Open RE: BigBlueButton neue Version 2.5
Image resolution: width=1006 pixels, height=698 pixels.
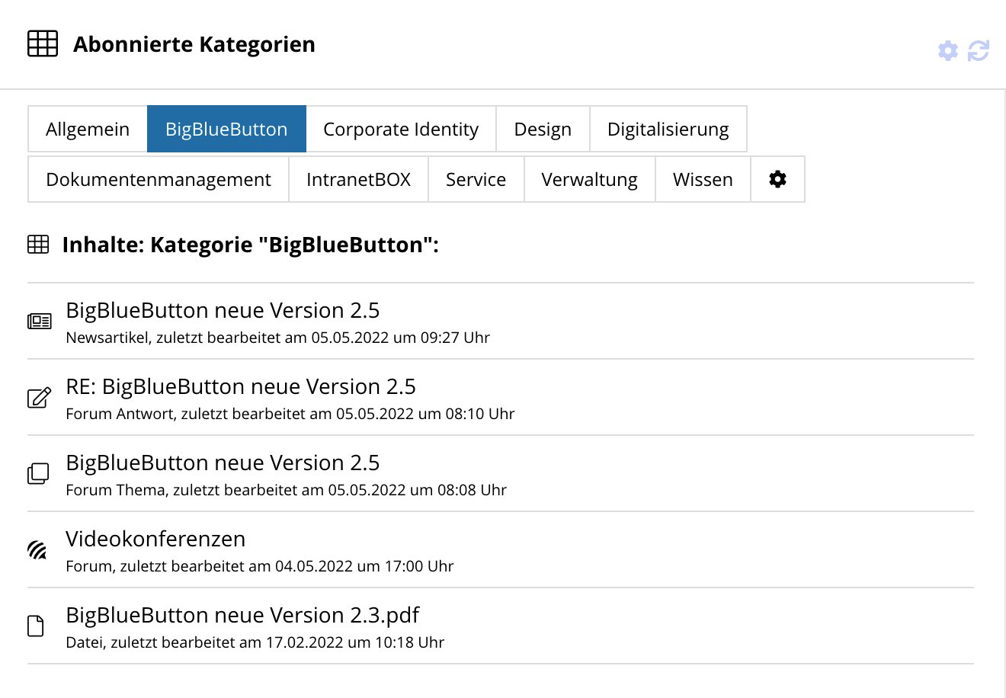click(x=241, y=386)
